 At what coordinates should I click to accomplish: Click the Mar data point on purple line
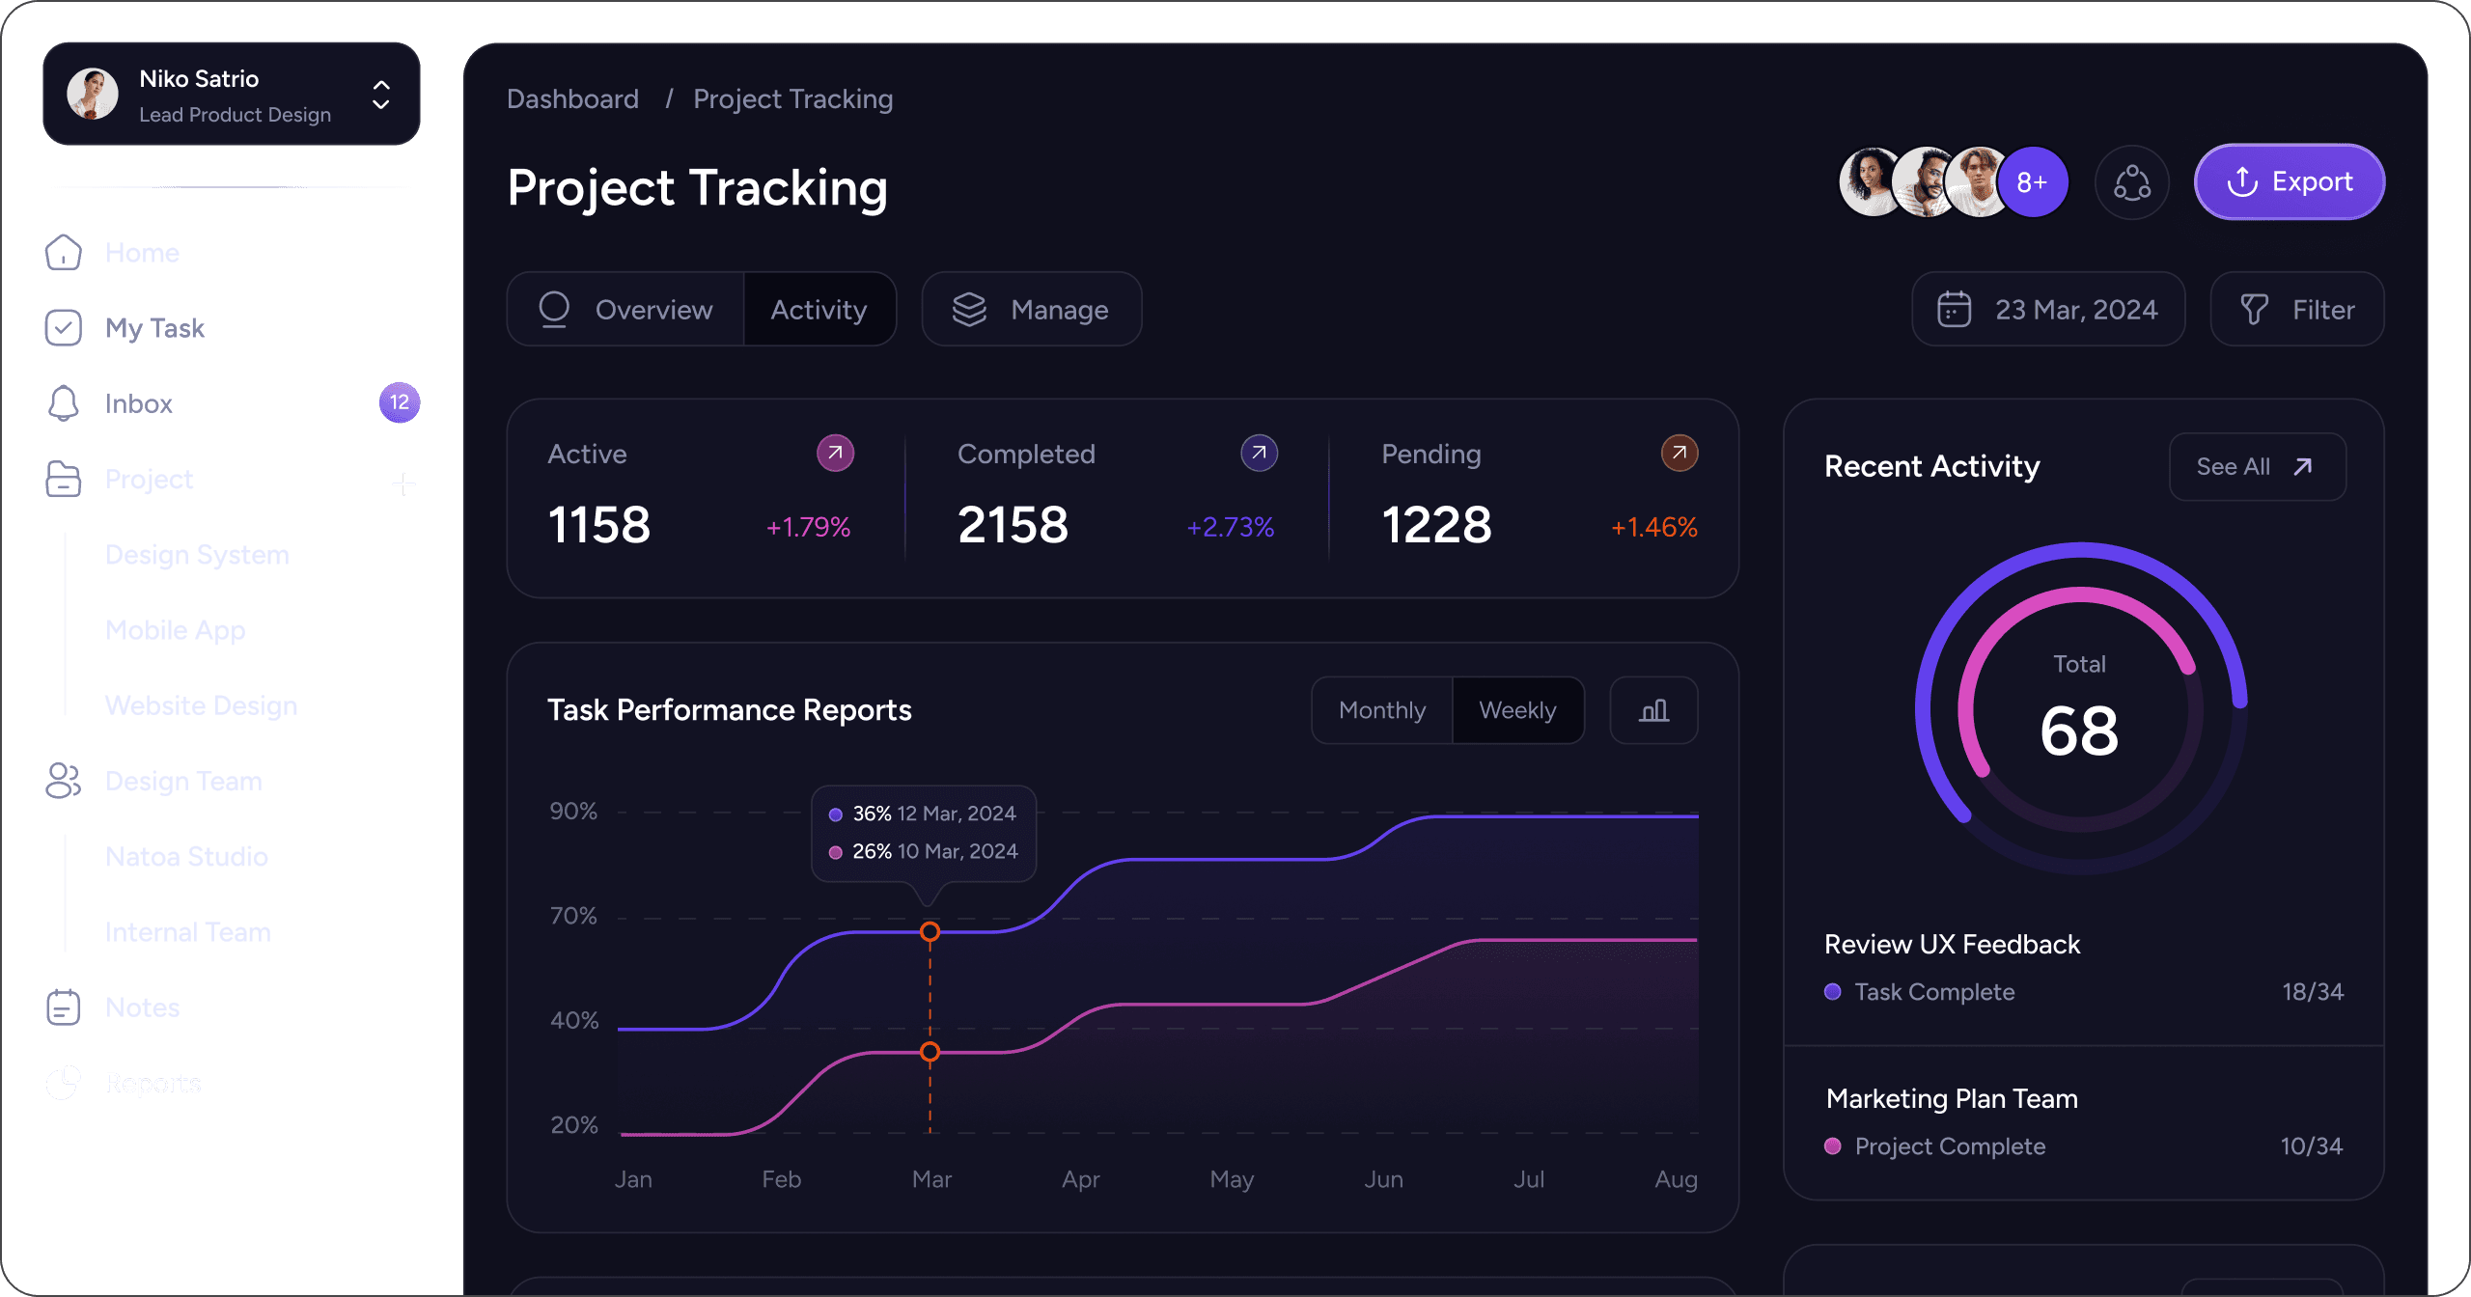coord(930,931)
